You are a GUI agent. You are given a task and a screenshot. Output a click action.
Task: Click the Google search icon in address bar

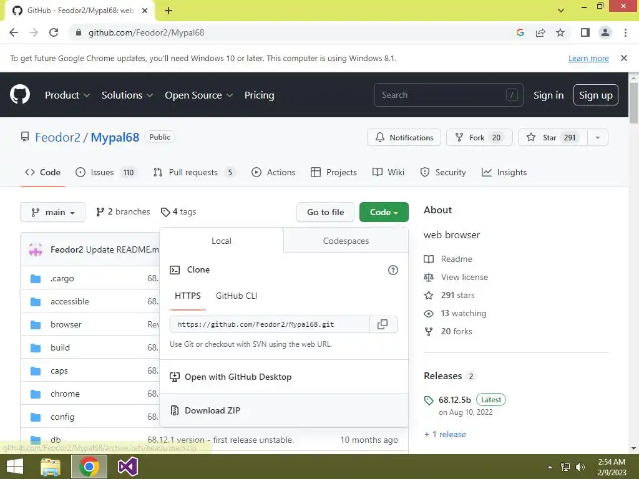click(520, 32)
